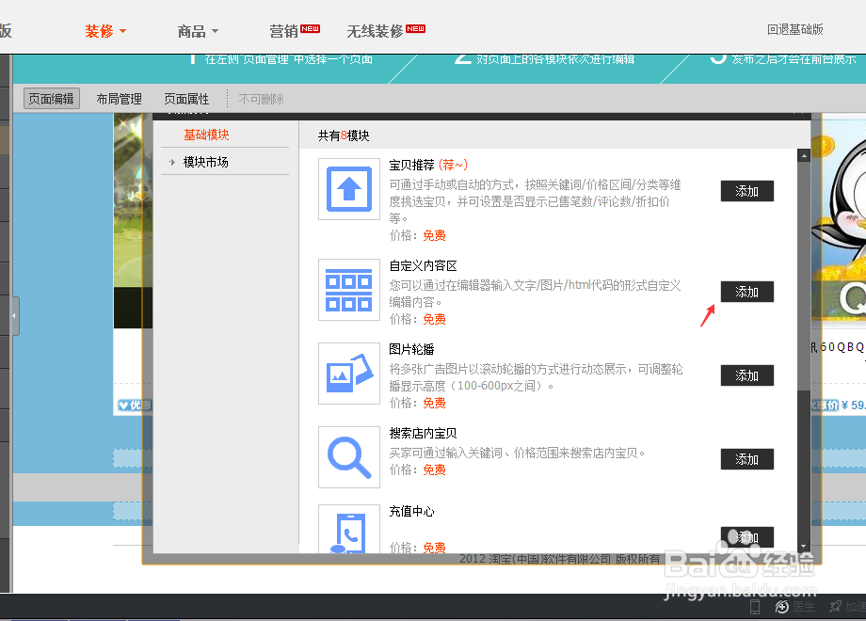The width and height of the screenshot is (866, 621).
Task: Add the 图片轮播 module
Action: point(746,375)
